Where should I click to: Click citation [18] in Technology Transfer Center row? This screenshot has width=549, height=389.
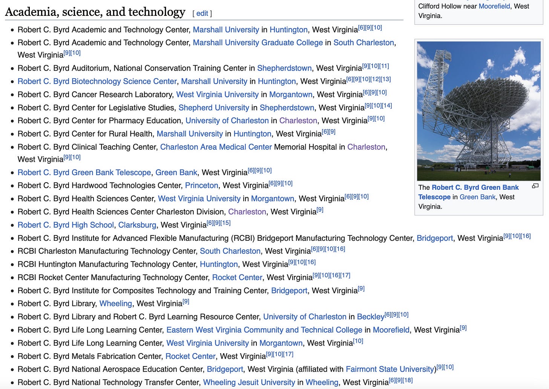pos(408,380)
